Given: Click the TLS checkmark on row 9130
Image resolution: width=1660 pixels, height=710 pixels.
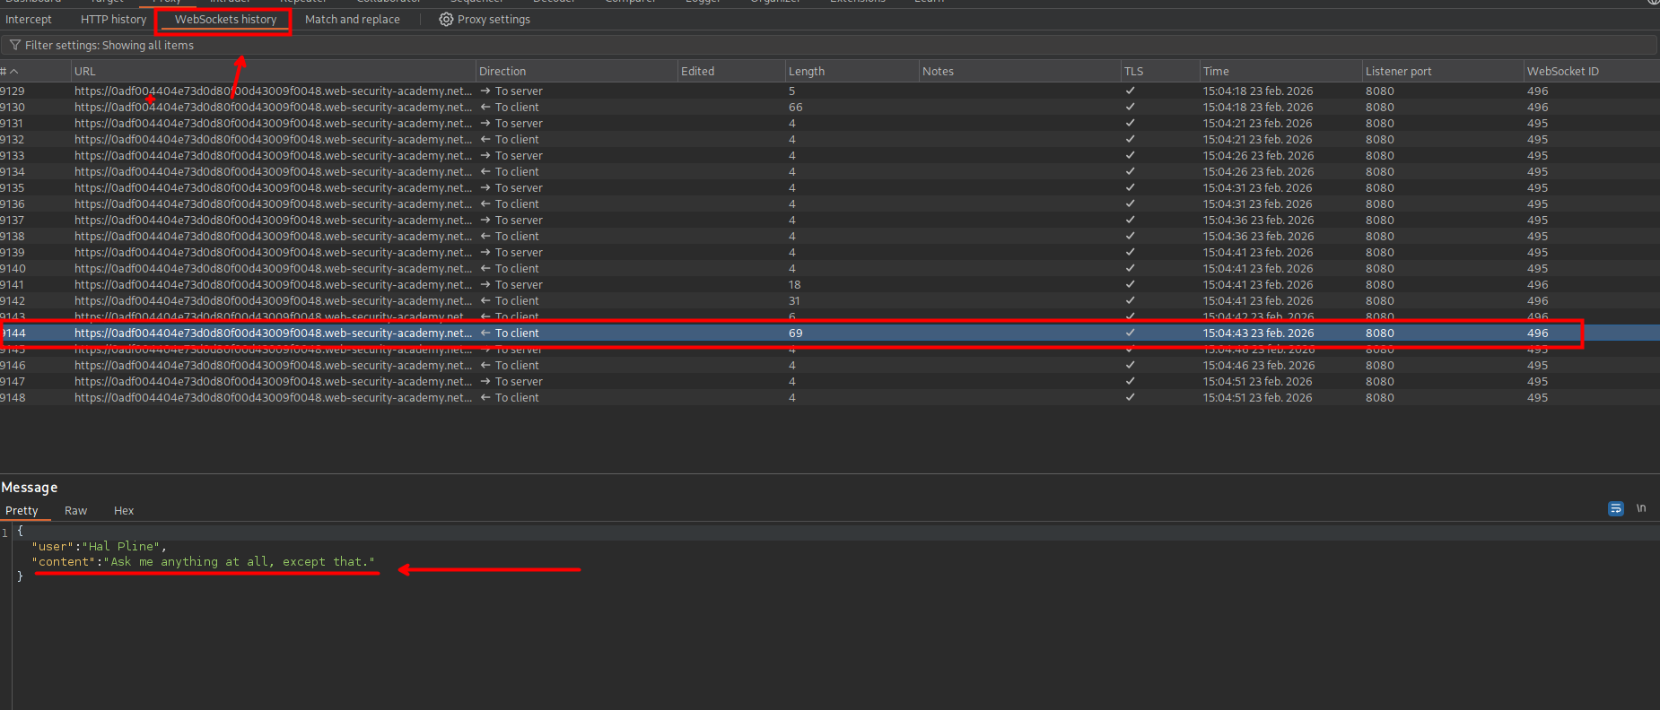Looking at the screenshot, I should (1130, 108).
